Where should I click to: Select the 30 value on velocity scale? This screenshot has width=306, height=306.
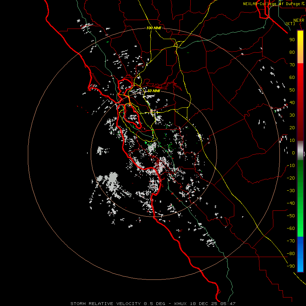pos(292,115)
